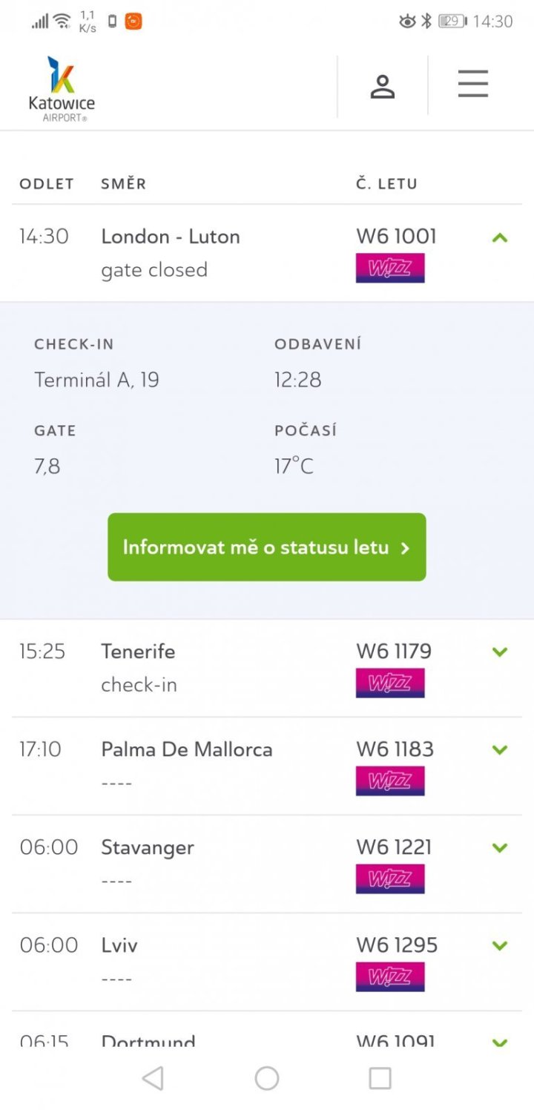Expand the Lviv flight details
The image size is (534, 1110).
pyautogui.click(x=500, y=946)
